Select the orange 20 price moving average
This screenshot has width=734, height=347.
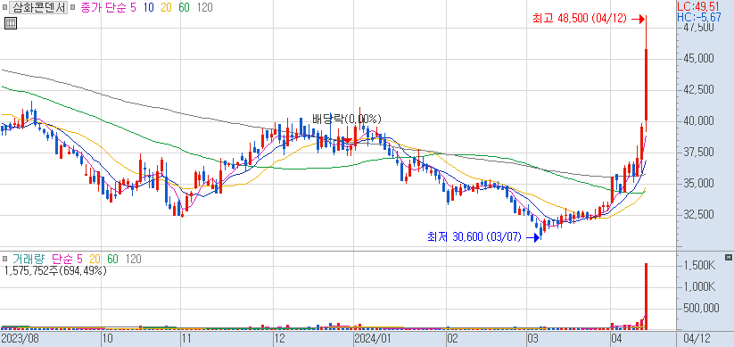point(167,7)
